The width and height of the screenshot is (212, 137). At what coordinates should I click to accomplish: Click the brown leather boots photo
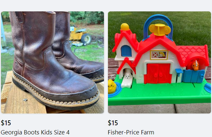53,63
